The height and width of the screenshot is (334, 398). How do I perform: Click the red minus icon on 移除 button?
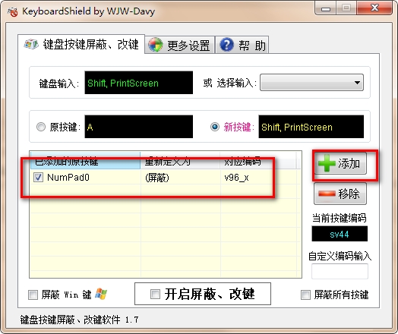(327, 194)
